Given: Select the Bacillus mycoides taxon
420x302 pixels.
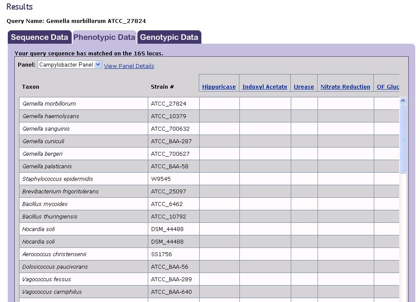Looking at the screenshot, I should (45, 204).
